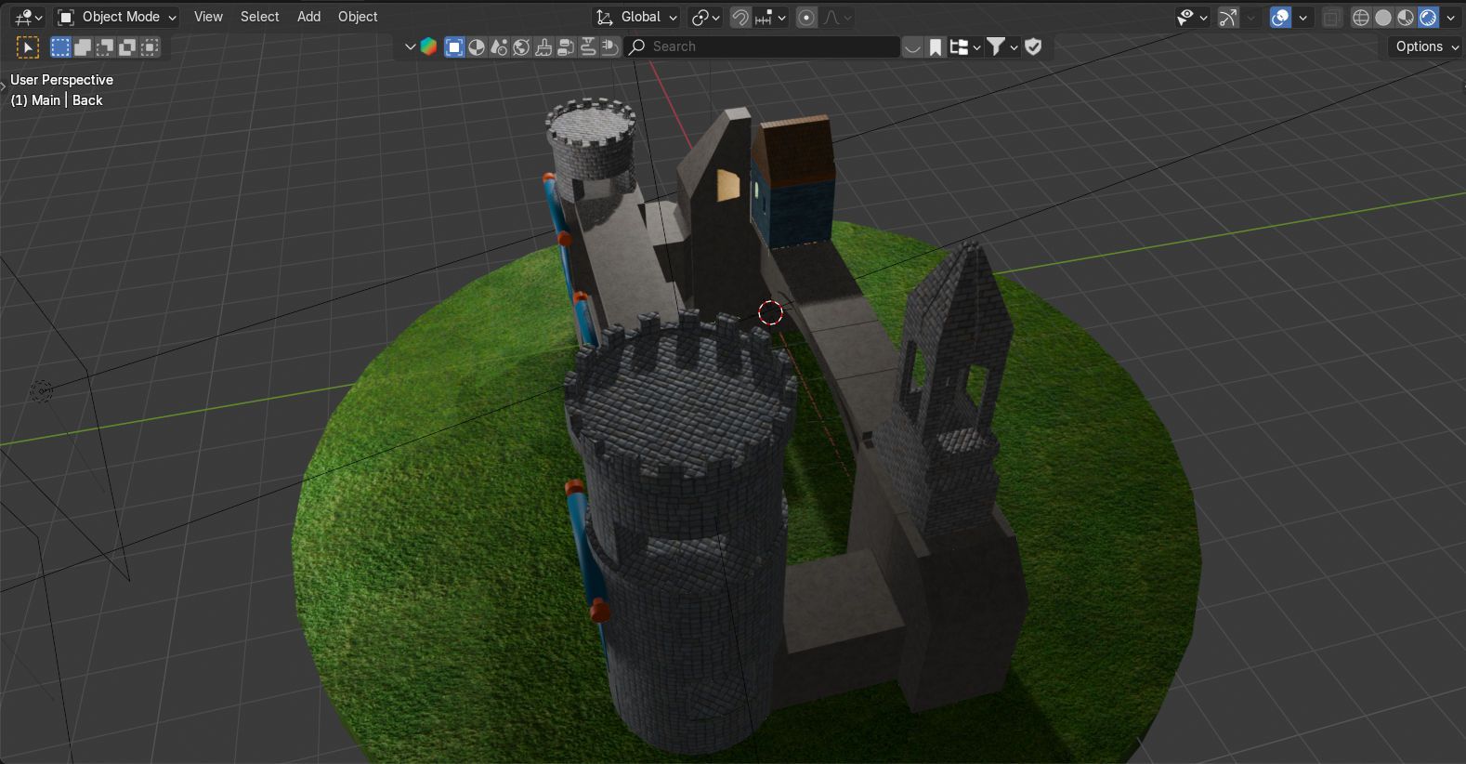Open the Options popover
Image resolution: width=1466 pixels, height=764 pixels.
point(1426,46)
